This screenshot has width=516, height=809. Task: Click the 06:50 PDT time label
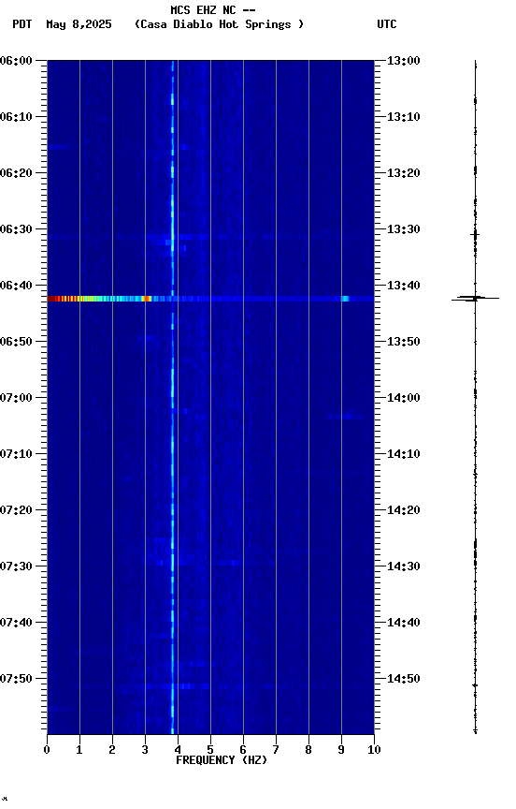coord(16,342)
